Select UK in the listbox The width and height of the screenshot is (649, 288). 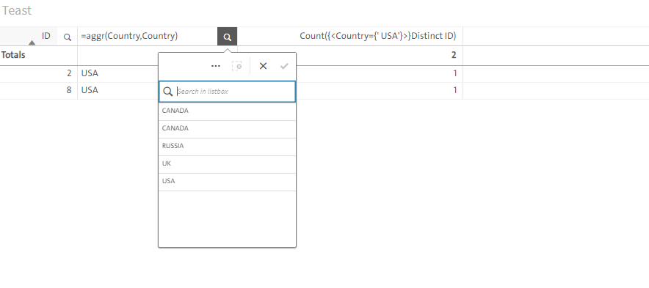tap(228, 163)
